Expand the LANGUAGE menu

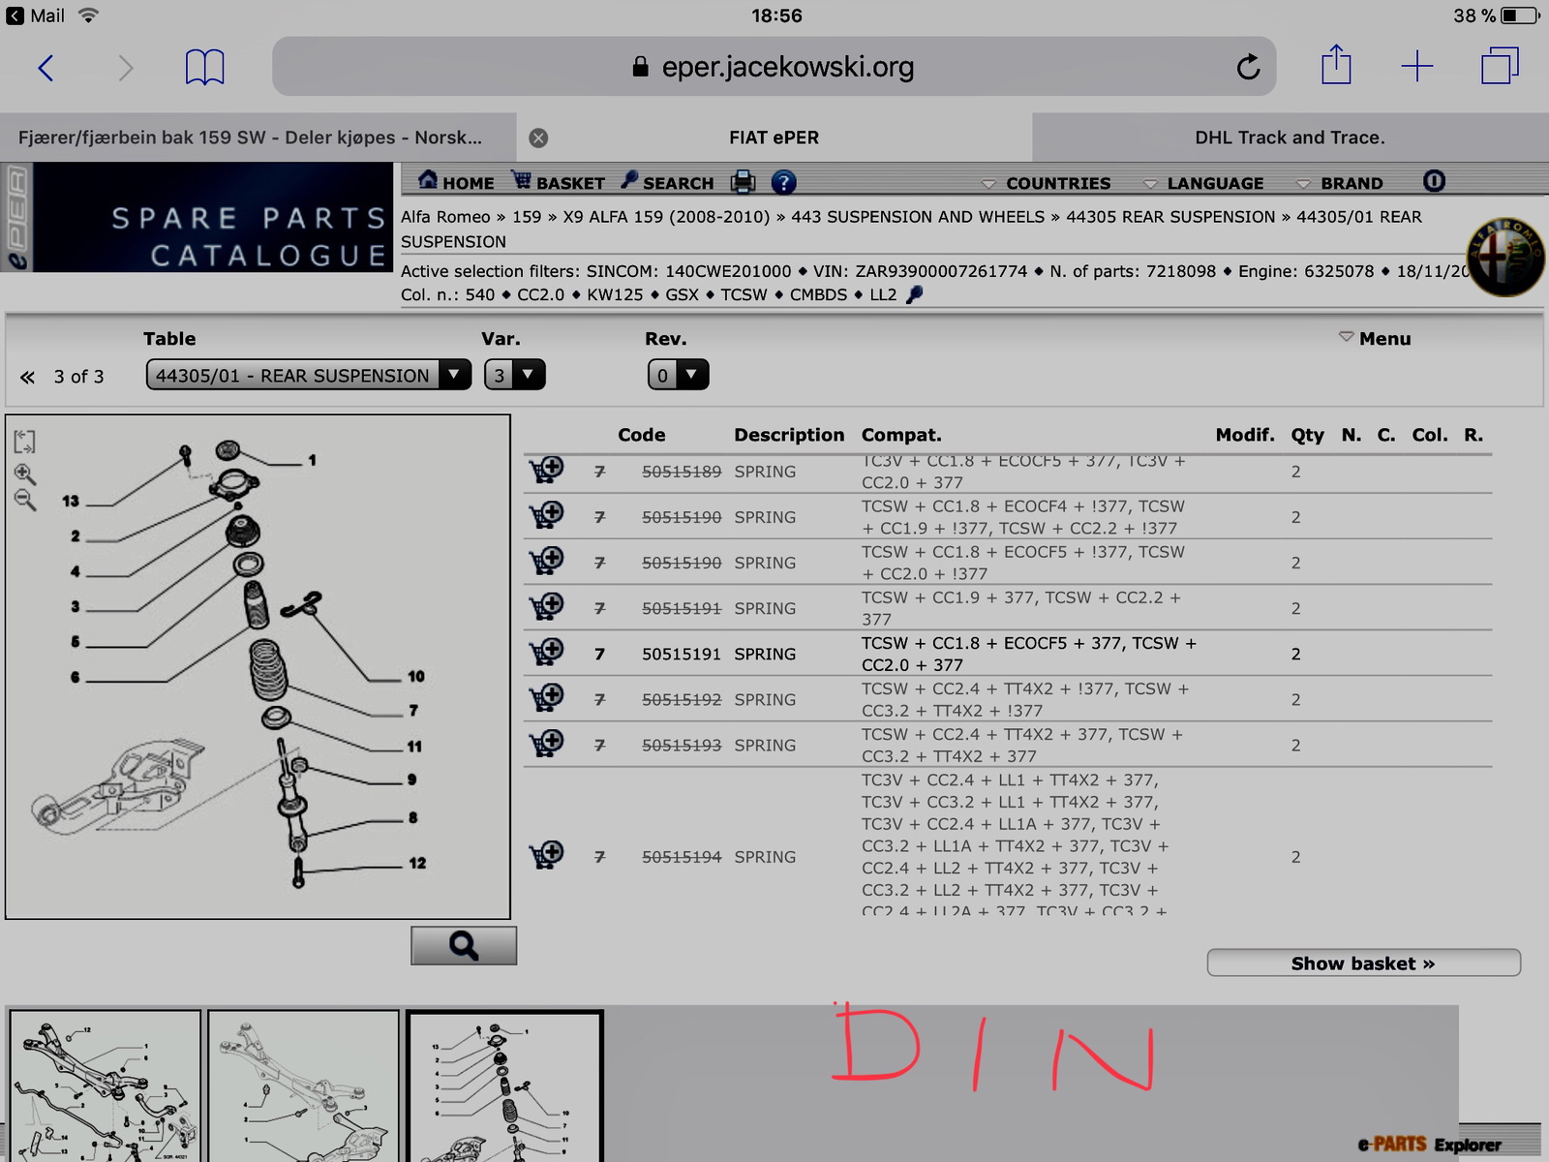click(x=1203, y=183)
